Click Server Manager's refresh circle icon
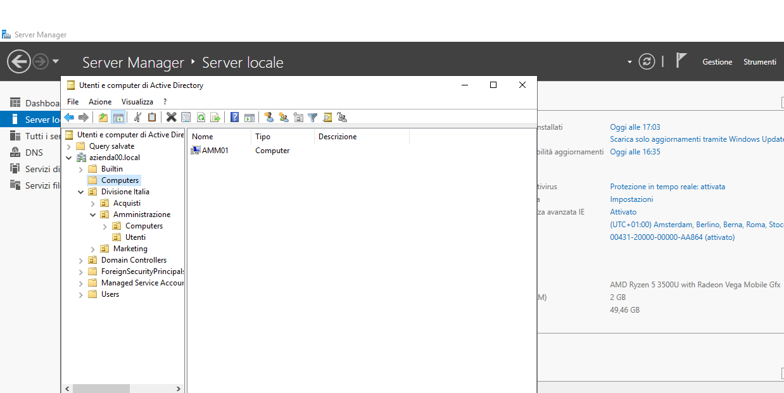Image resolution: width=784 pixels, height=393 pixels. (647, 61)
